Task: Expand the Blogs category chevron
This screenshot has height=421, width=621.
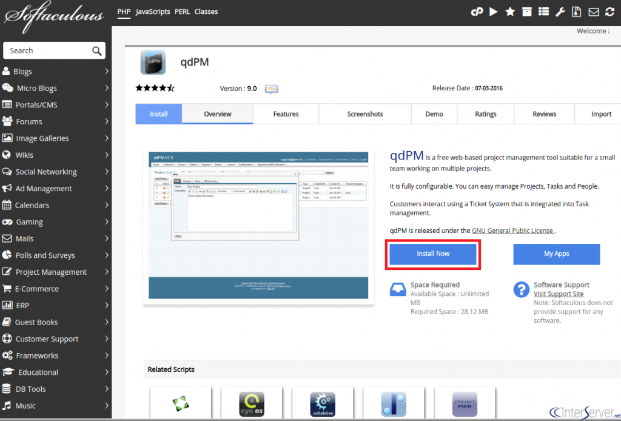Action: [x=107, y=72]
